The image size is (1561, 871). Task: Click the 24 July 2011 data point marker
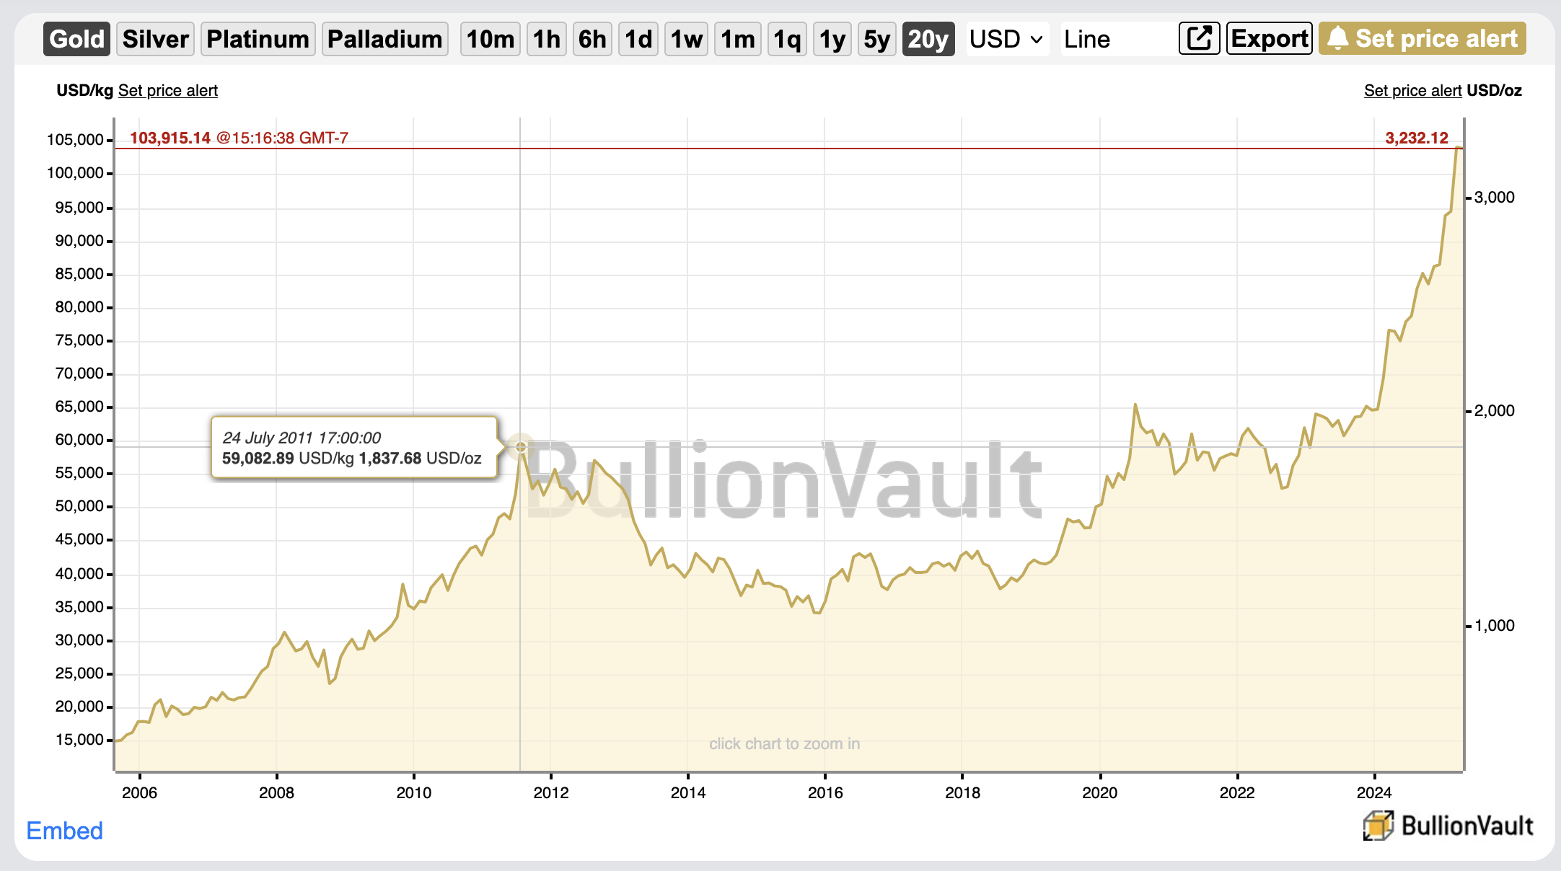[x=521, y=447]
